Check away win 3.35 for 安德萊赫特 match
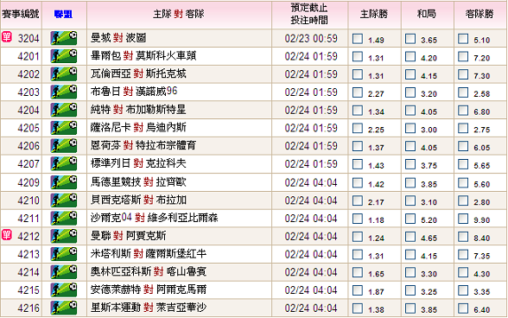 click(x=463, y=290)
